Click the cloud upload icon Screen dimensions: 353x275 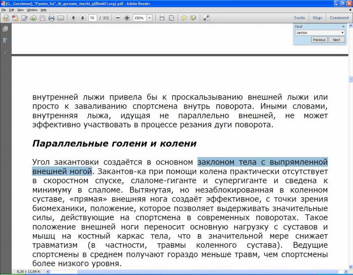click(33, 18)
